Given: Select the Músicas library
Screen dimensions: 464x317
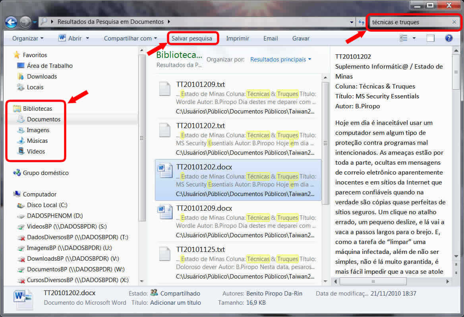Looking at the screenshot, I should (37, 141).
